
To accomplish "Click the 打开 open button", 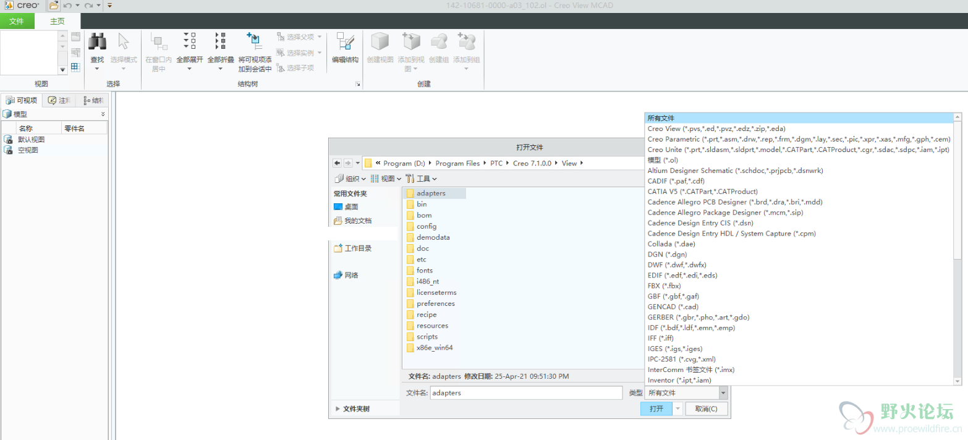I will tap(656, 408).
